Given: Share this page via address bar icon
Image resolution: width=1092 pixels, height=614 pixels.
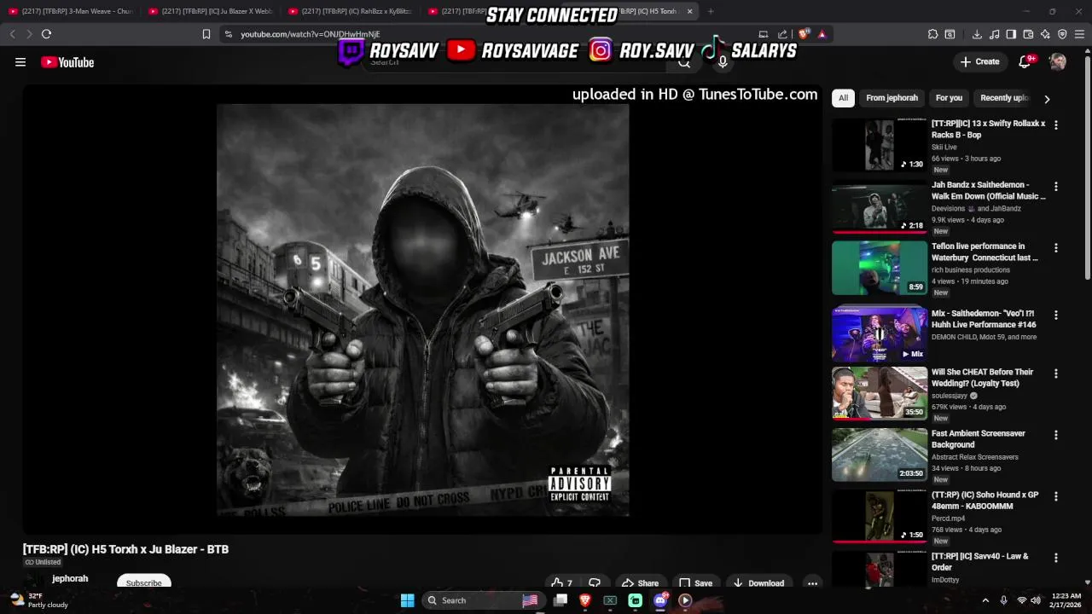Looking at the screenshot, I should point(782,34).
